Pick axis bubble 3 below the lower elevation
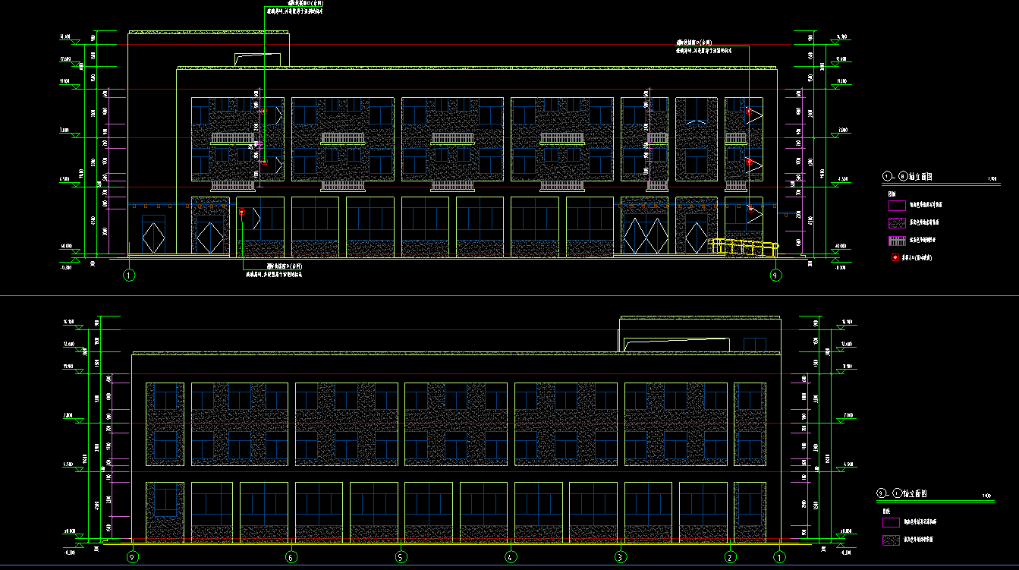 coord(621,557)
